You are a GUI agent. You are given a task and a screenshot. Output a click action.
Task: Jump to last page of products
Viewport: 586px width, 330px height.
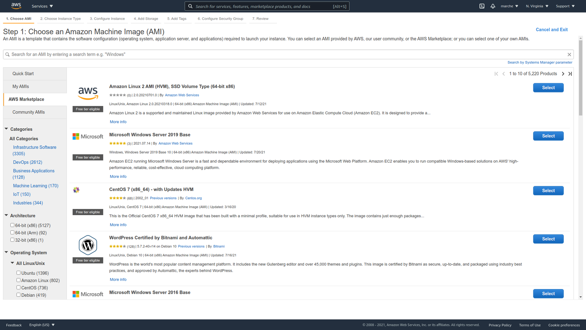point(570,74)
